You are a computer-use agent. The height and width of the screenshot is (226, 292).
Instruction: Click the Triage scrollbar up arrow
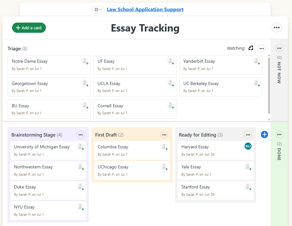click(x=269, y=55)
